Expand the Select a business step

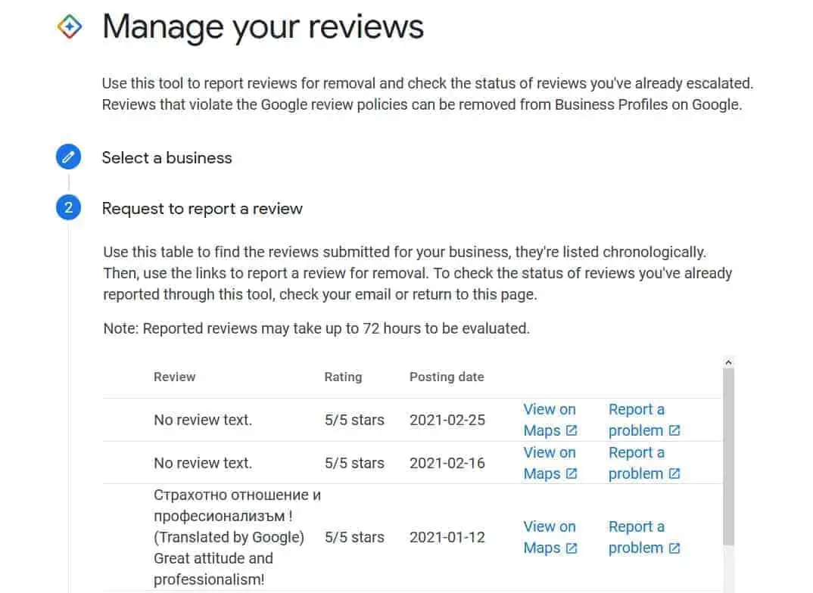167,157
